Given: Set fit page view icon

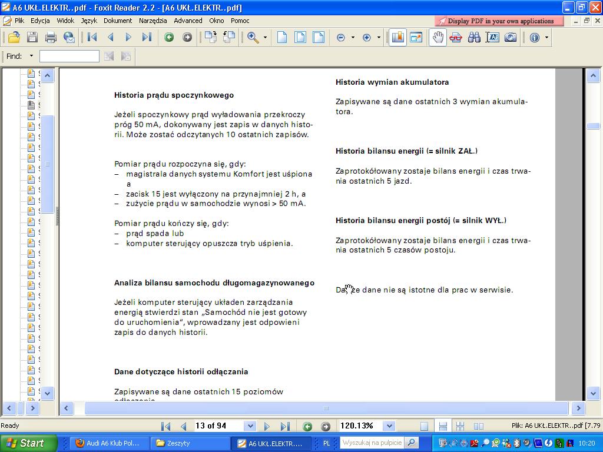Looking at the screenshot, I should point(300,37).
